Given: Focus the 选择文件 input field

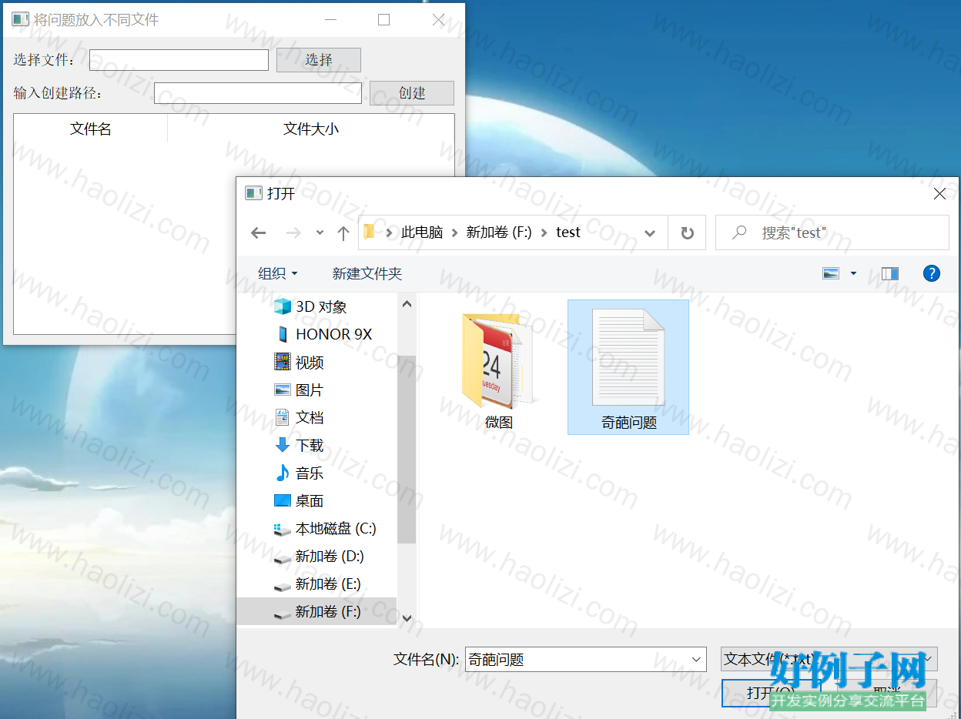Looking at the screenshot, I should coord(179,60).
